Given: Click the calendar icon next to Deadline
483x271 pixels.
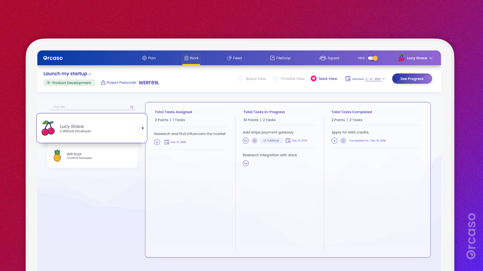Looking at the screenshot, I should [348, 79].
